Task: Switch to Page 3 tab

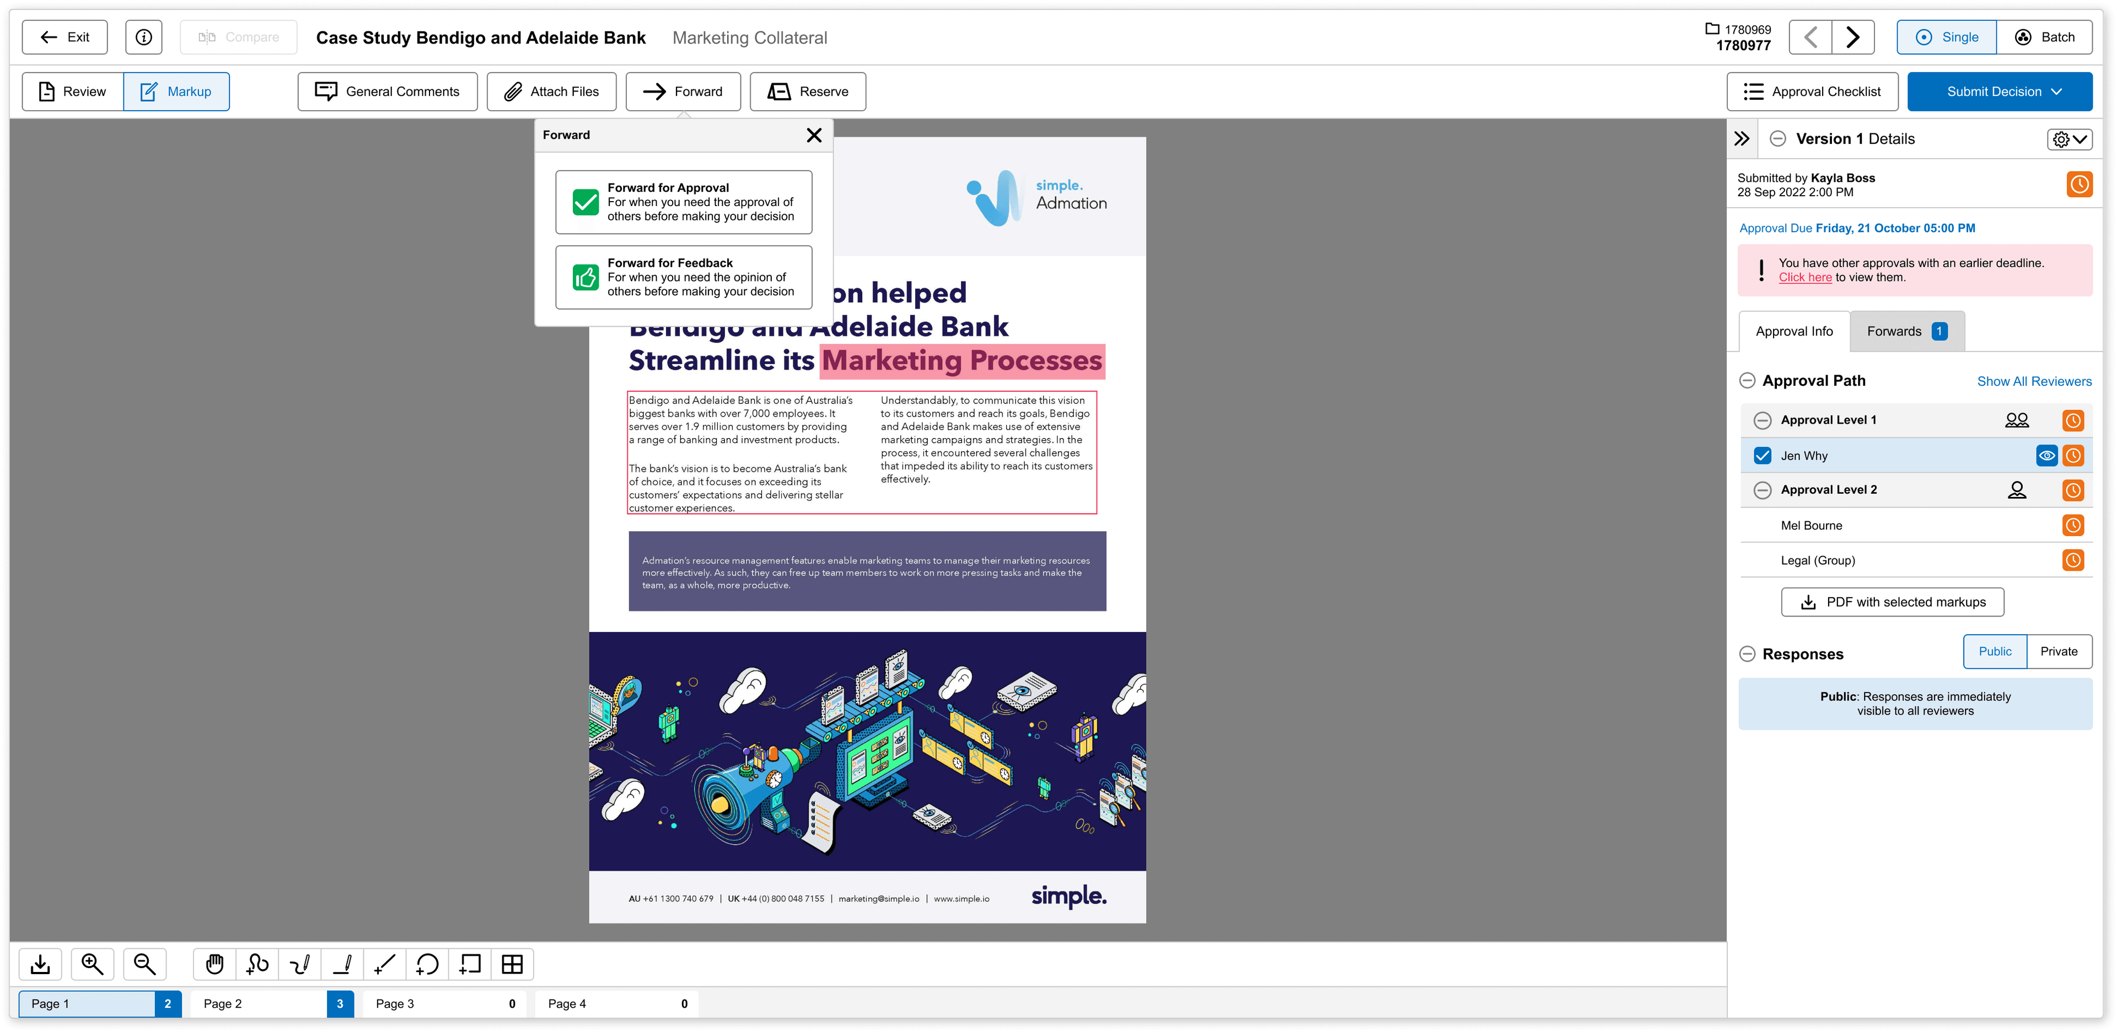Action: (x=444, y=1003)
